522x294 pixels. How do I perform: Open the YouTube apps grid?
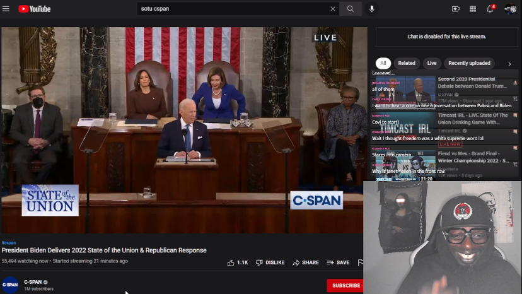point(473,9)
